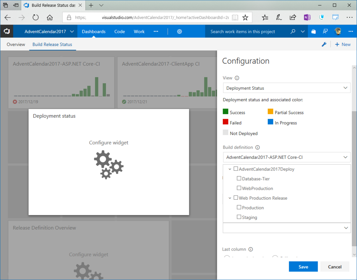The width and height of the screenshot is (357, 280).
Task: Go back to the previous page
Action: pos(8,17)
